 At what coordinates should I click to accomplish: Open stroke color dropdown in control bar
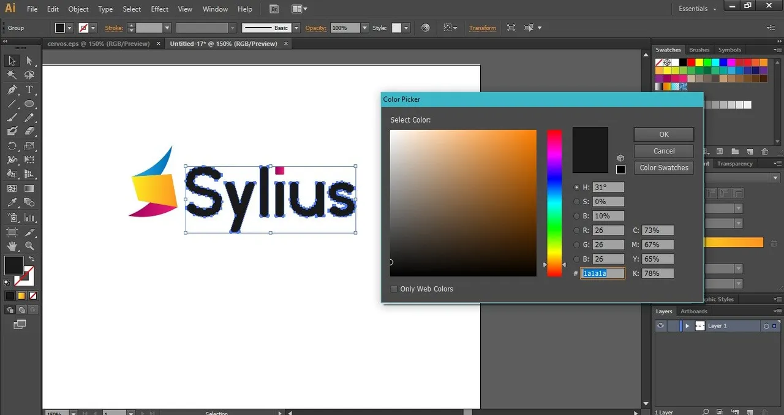point(93,28)
